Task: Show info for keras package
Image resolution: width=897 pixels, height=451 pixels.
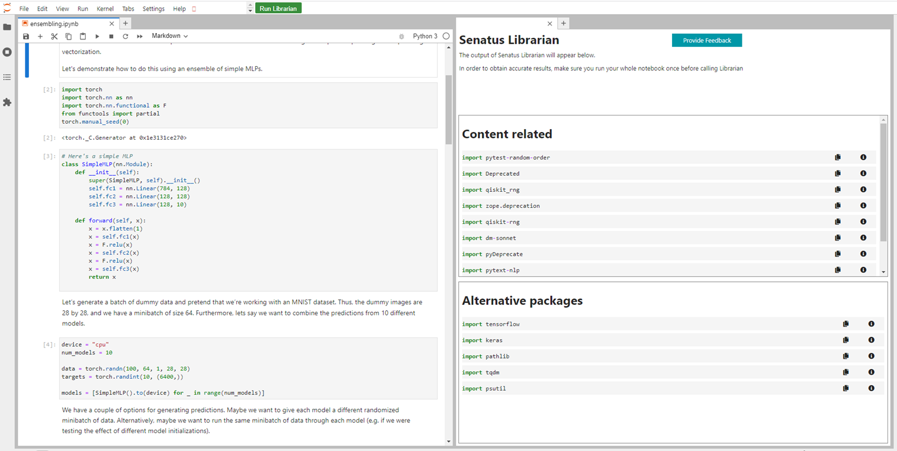Action: 872,340
